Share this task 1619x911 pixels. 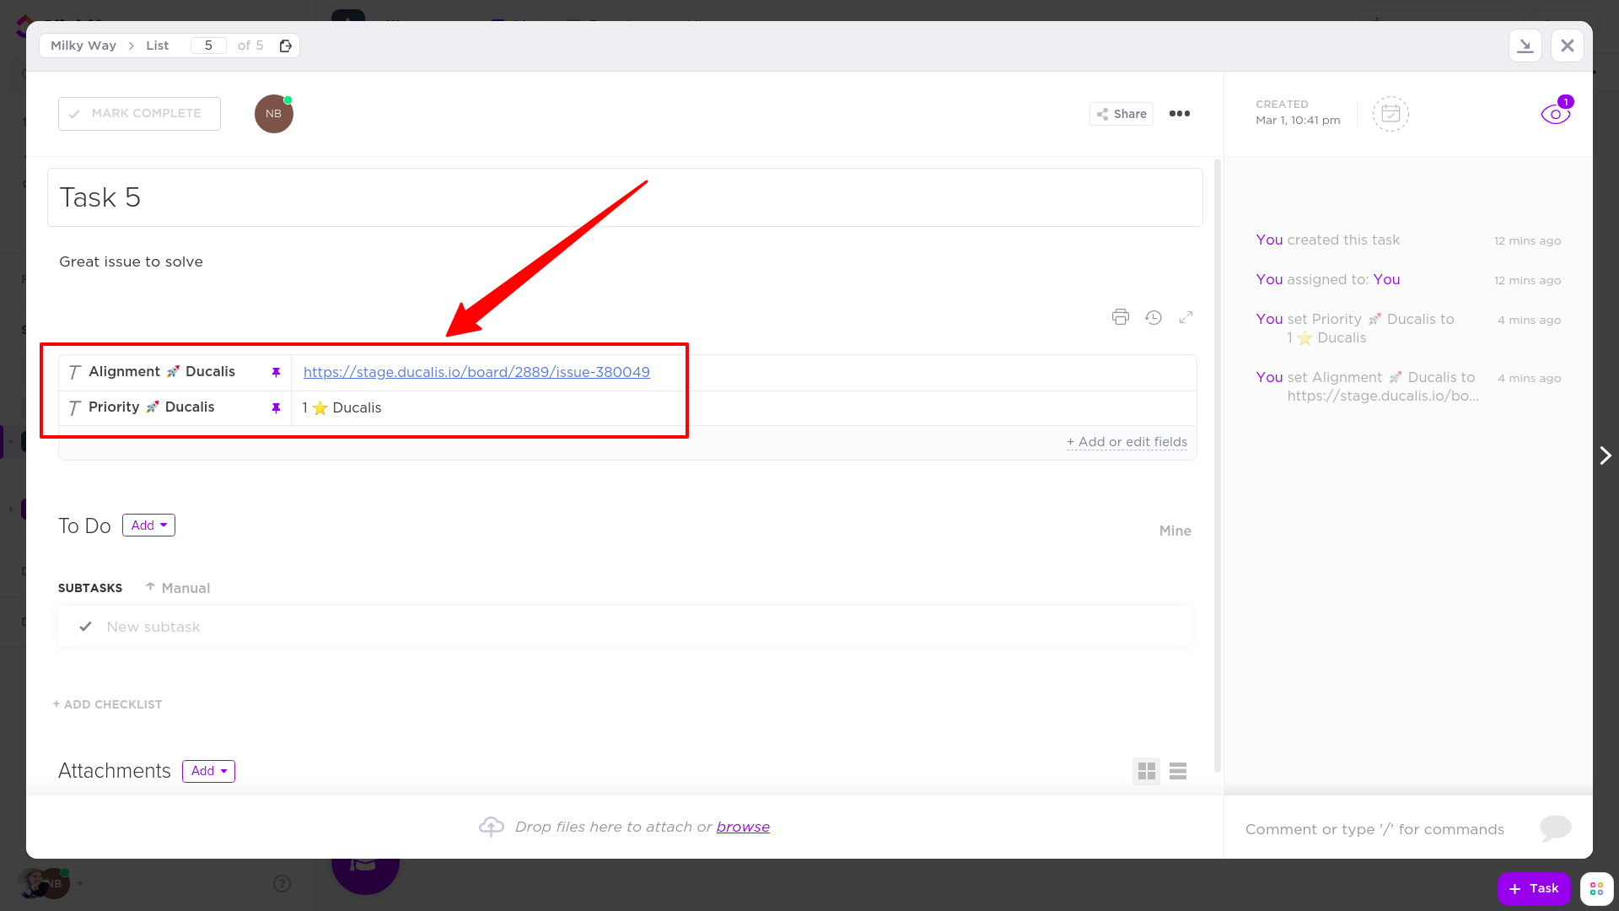[x=1121, y=114]
